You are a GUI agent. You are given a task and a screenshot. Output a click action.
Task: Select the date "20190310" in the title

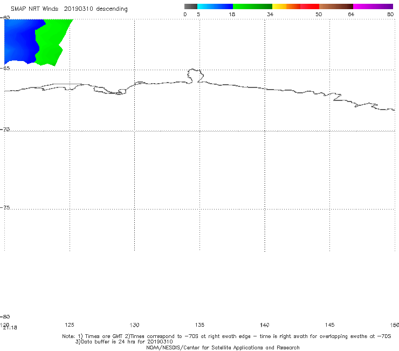tap(78, 9)
